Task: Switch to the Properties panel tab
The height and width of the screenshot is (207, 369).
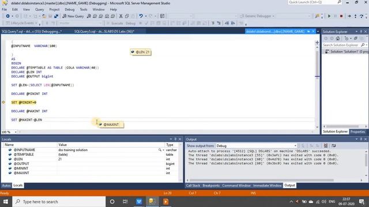Action: coord(357,132)
